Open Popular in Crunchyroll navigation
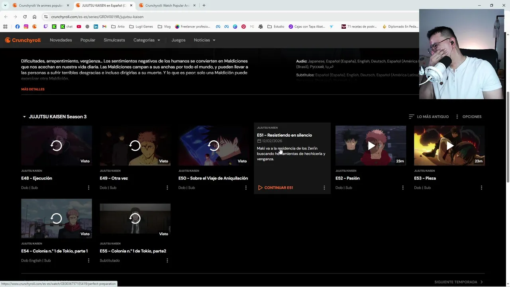The width and height of the screenshot is (510, 287). coord(88,40)
